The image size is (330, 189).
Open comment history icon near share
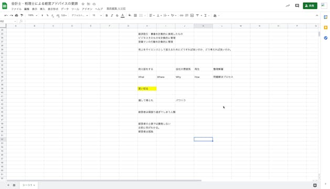(x=297, y=6)
